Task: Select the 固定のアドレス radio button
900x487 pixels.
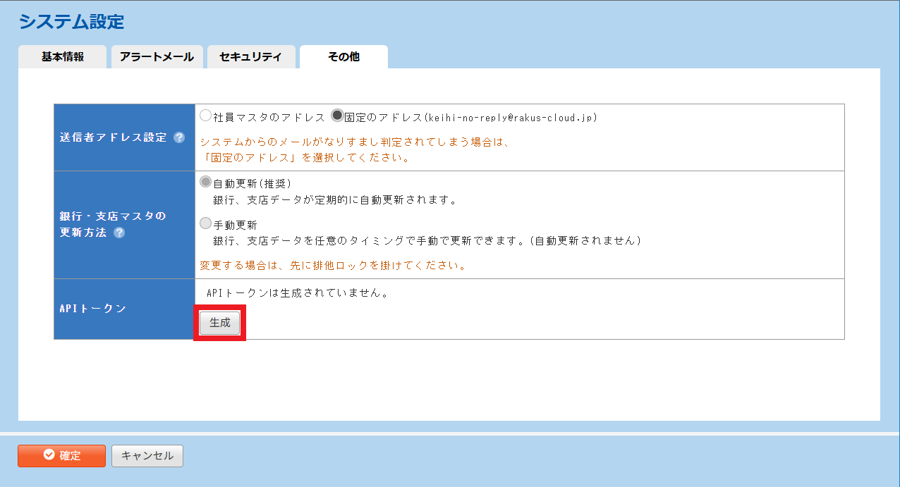Action: (x=337, y=116)
